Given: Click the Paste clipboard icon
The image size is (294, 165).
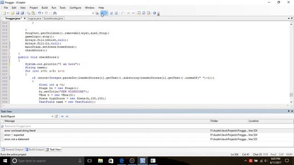Looking at the screenshot, I should click(x=33, y=13).
